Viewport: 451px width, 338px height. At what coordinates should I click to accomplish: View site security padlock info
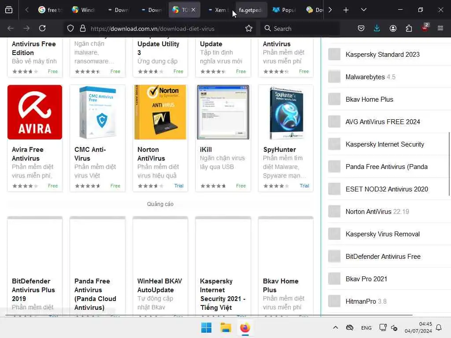pyautogui.click(x=83, y=28)
